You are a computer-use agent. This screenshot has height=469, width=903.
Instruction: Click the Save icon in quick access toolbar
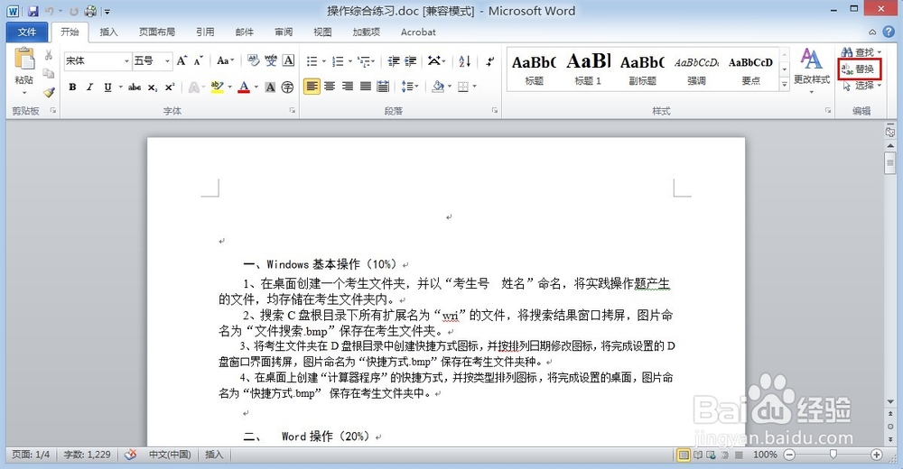[x=33, y=11]
